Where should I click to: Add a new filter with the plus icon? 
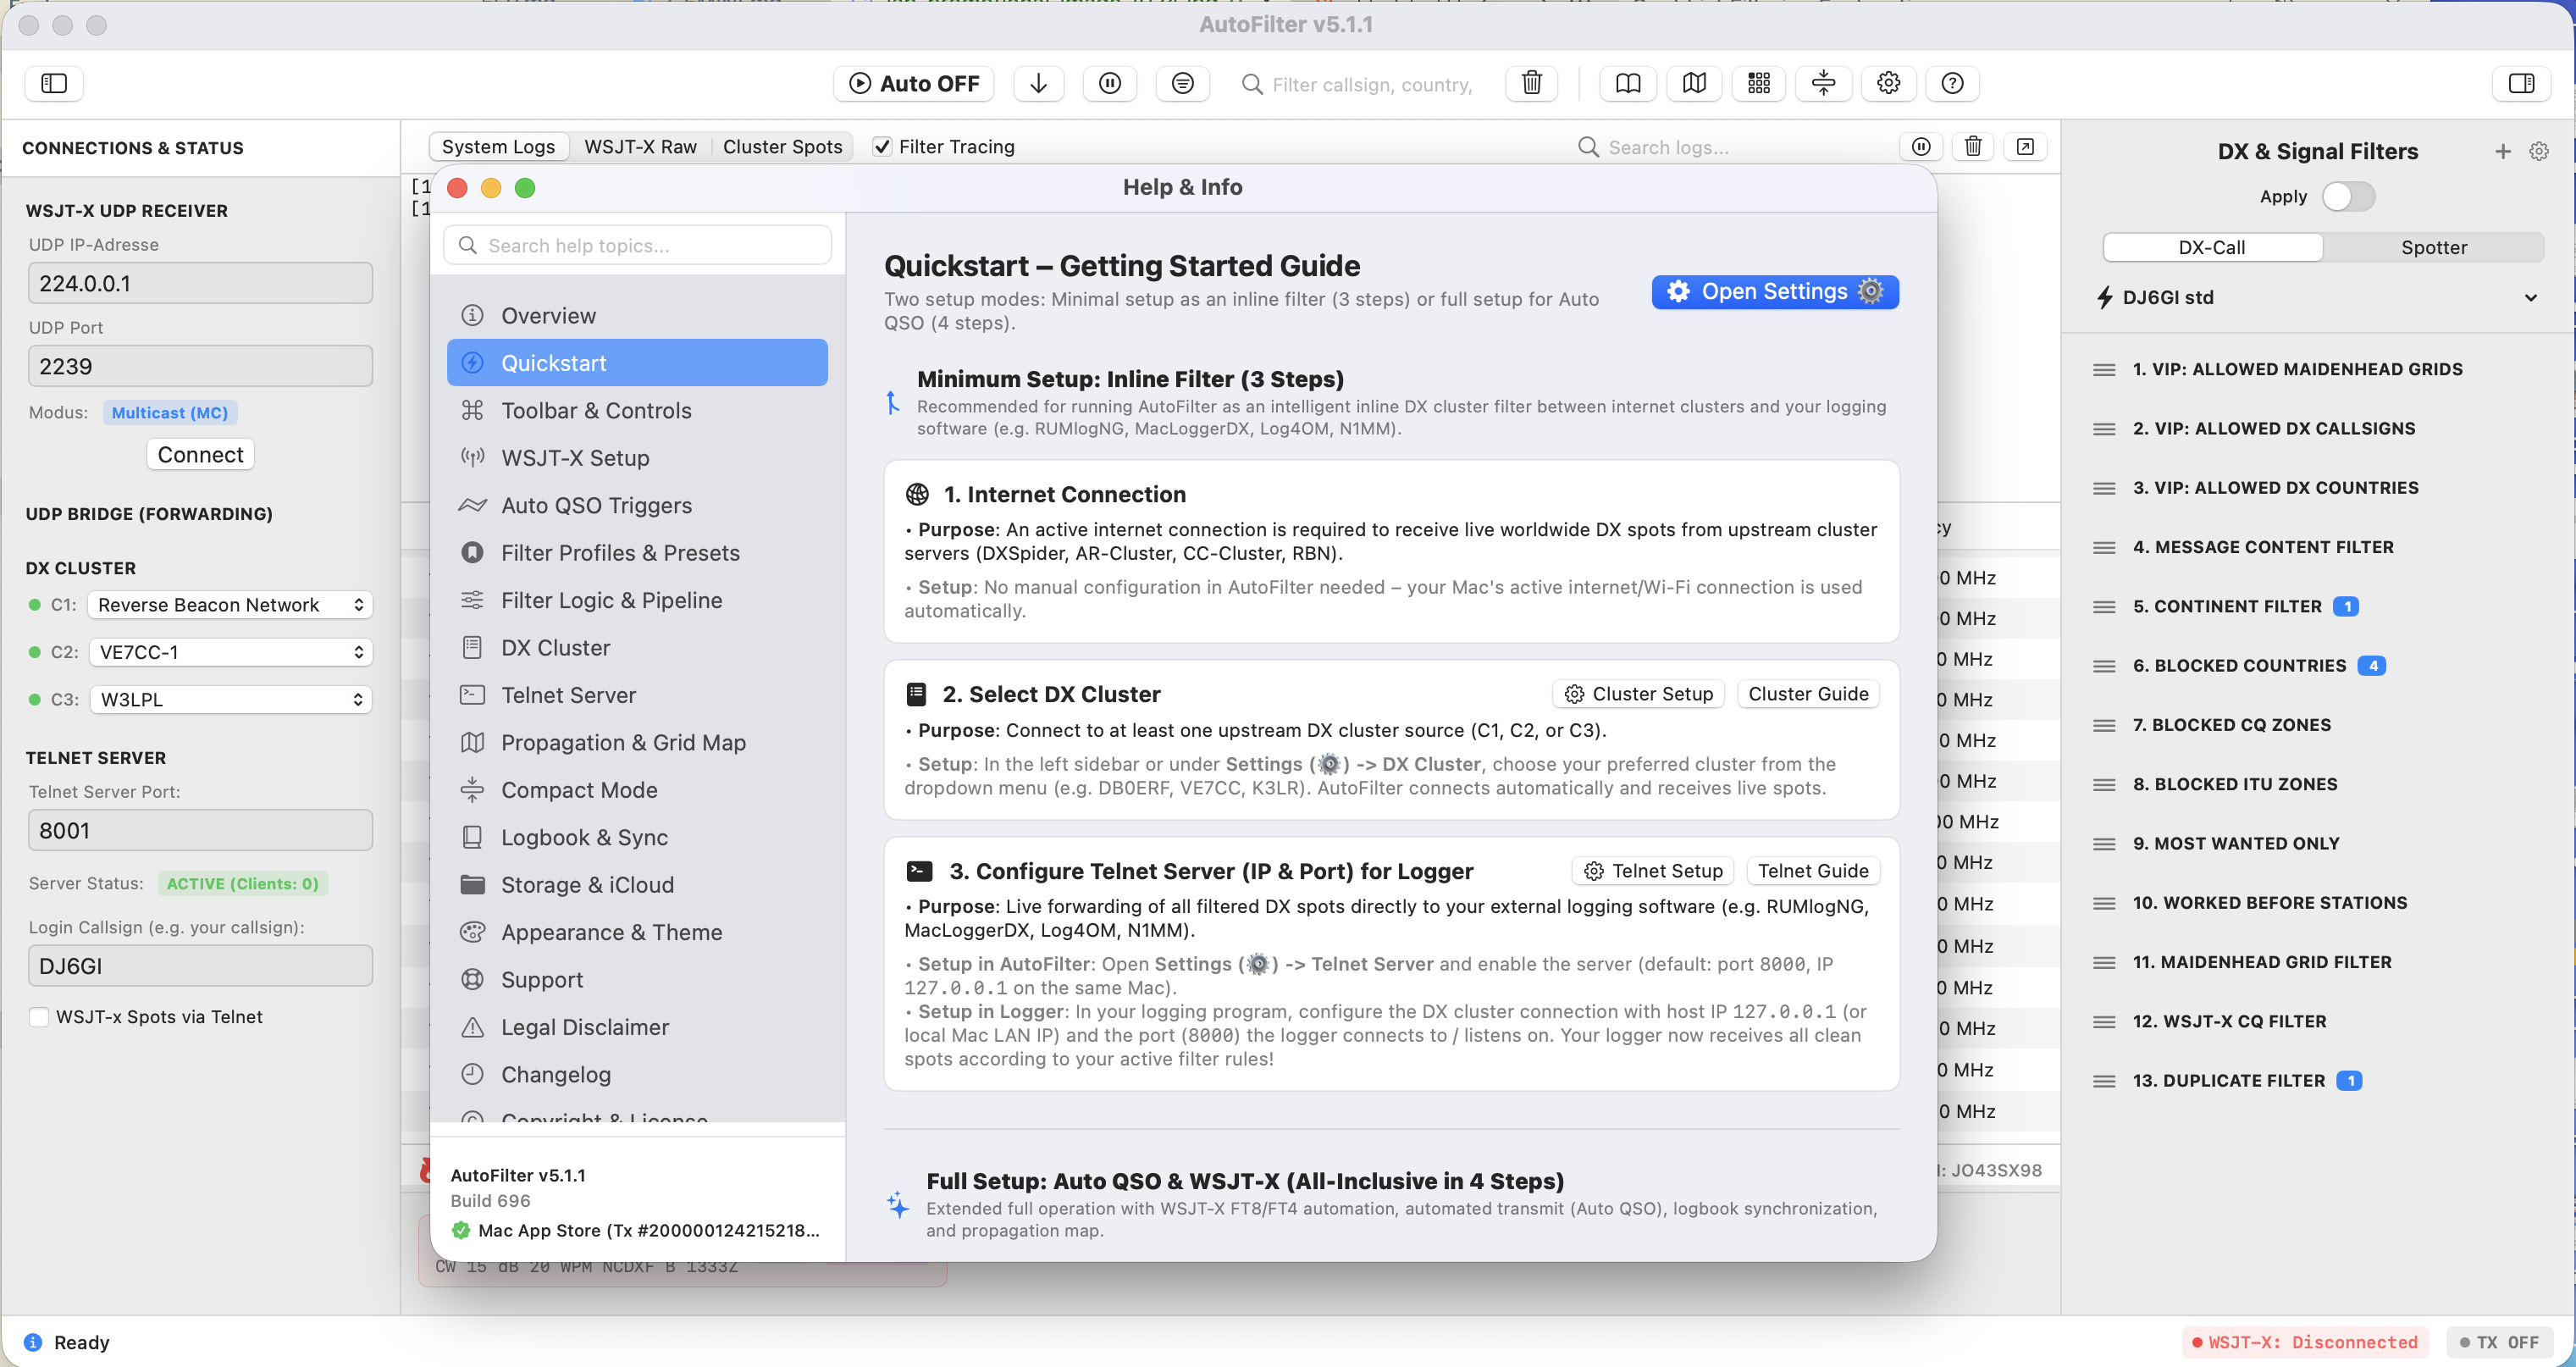point(2502,151)
